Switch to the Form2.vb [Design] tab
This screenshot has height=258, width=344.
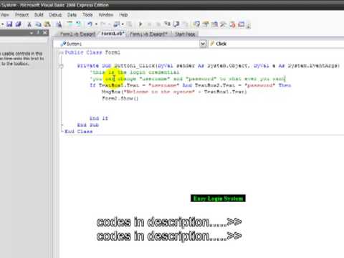point(77,34)
